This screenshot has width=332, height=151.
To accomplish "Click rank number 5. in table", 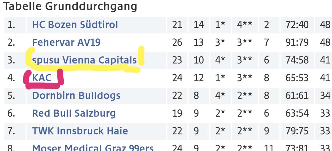I will [11, 96].
